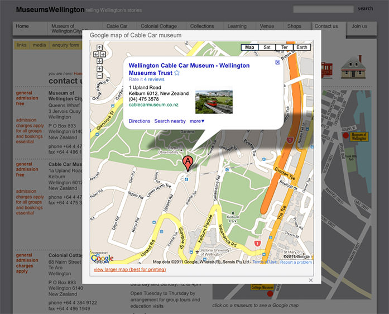Pan the map up arrow
The width and height of the screenshot is (389, 314).
pyautogui.click(x=99, y=47)
